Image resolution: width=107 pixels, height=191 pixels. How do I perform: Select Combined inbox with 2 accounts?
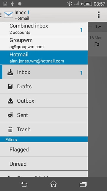pos(44,29)
